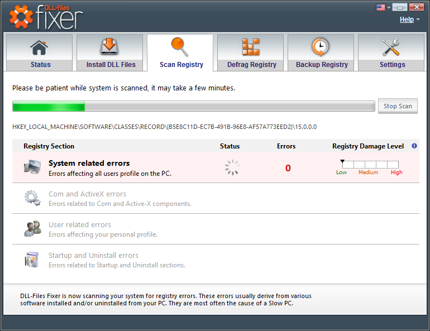Click "Errors related to Startup and Uninstall sections."

tap(117, 265)
